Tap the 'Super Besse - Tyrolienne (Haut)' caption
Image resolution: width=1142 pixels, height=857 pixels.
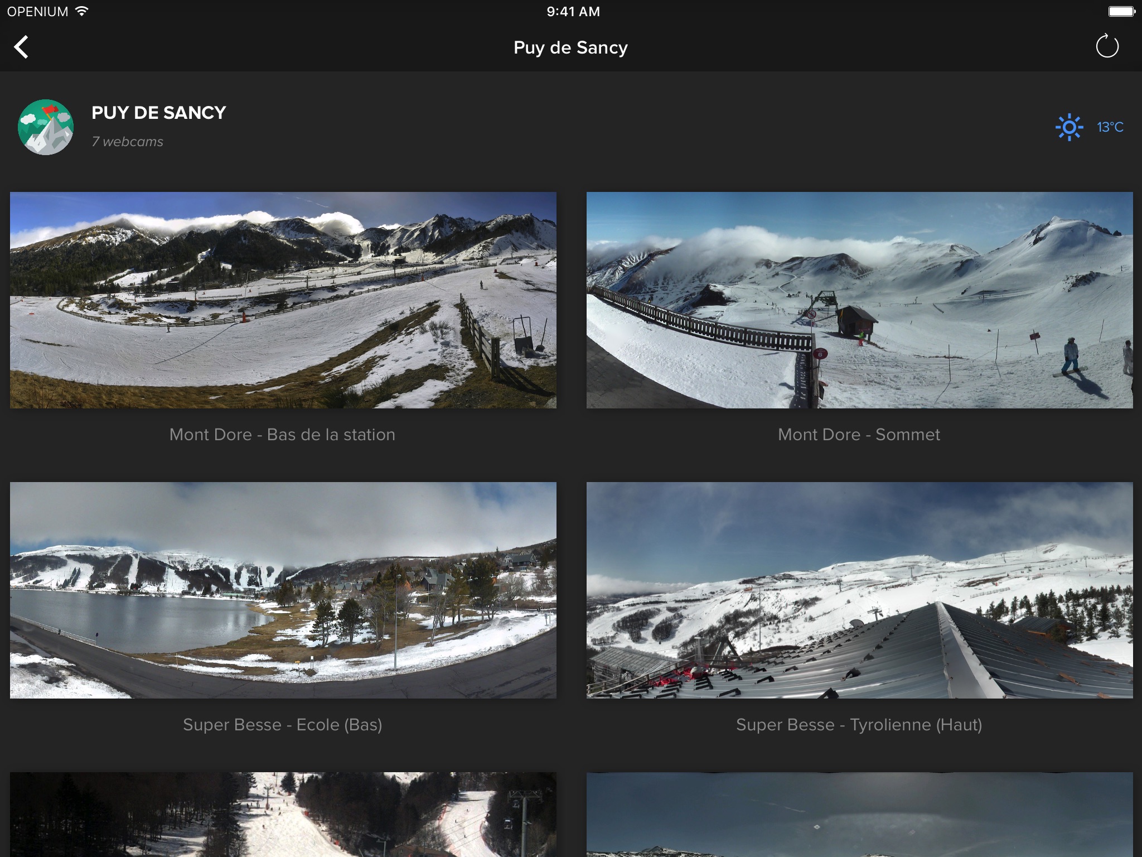(859, 725)
